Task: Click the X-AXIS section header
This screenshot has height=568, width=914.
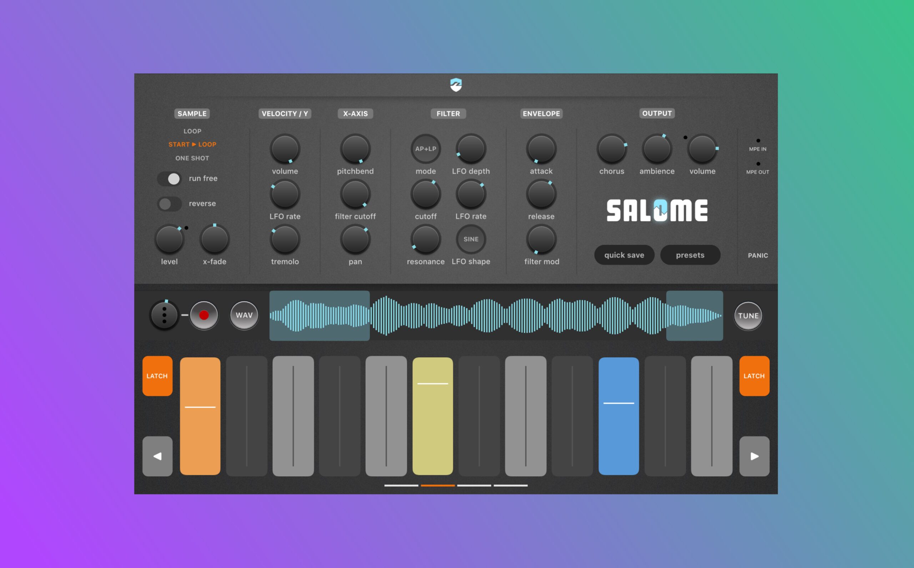Action: point(355,114)
